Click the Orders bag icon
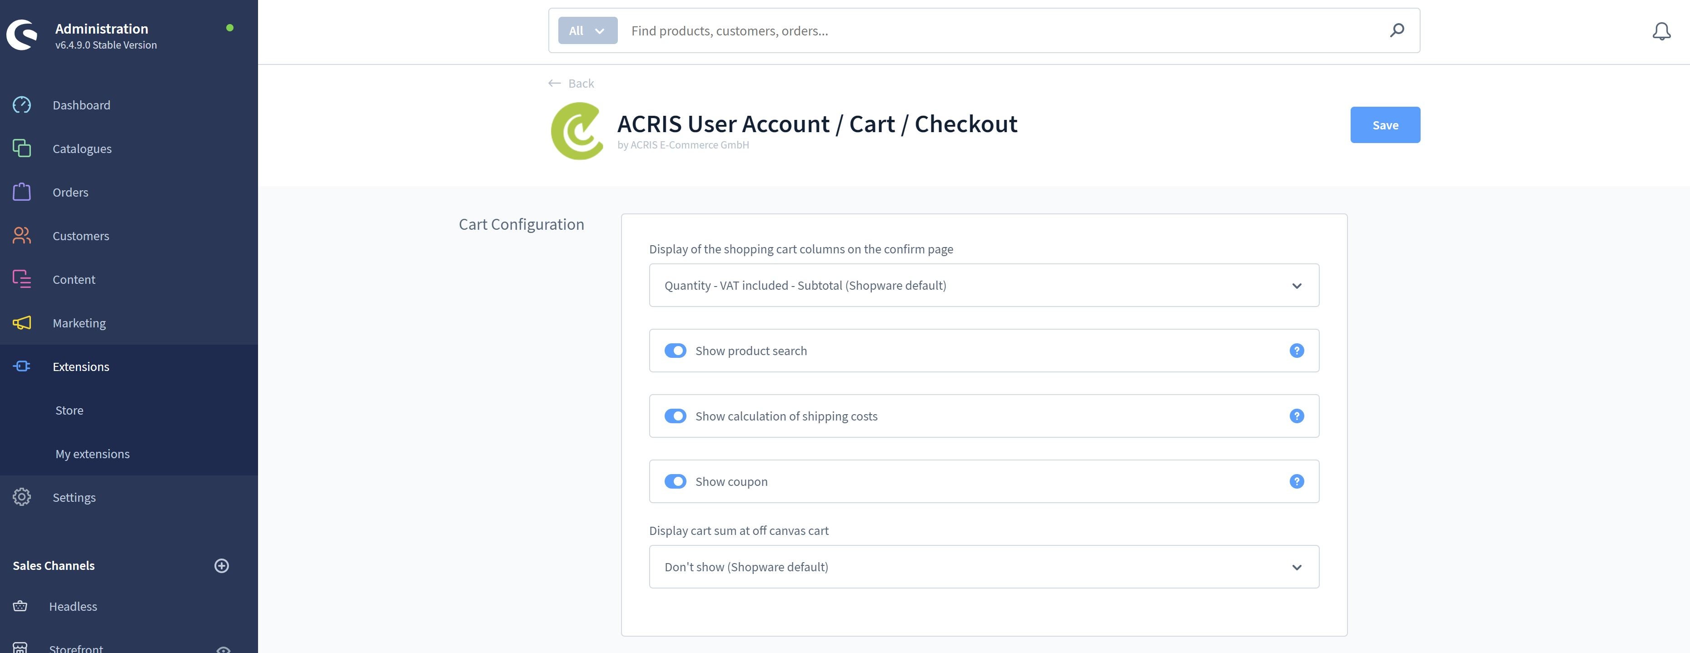 tap(22, 192)
